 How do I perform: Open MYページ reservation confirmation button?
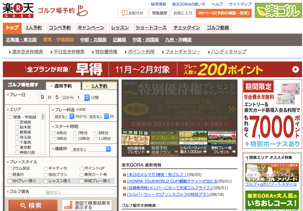(x=224, y=13)
